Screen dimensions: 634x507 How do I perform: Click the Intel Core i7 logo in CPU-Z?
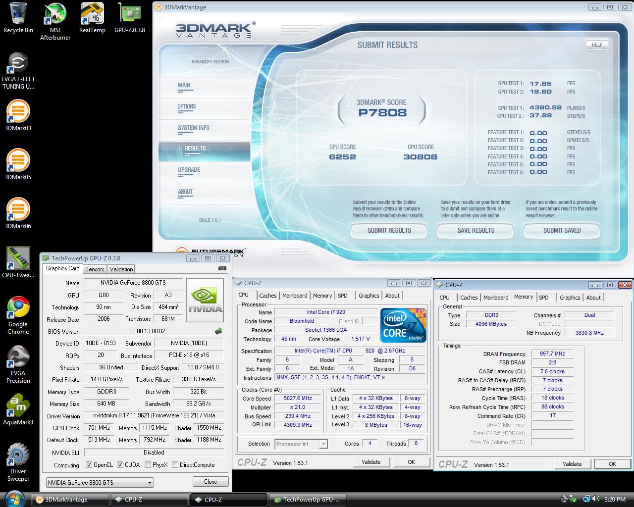pyautogui.click(x=403, y=324)
